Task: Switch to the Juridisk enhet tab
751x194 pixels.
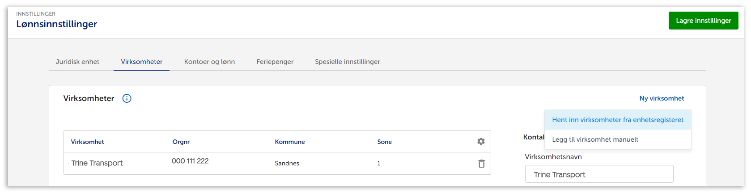Action: click(x=77, y=62)
